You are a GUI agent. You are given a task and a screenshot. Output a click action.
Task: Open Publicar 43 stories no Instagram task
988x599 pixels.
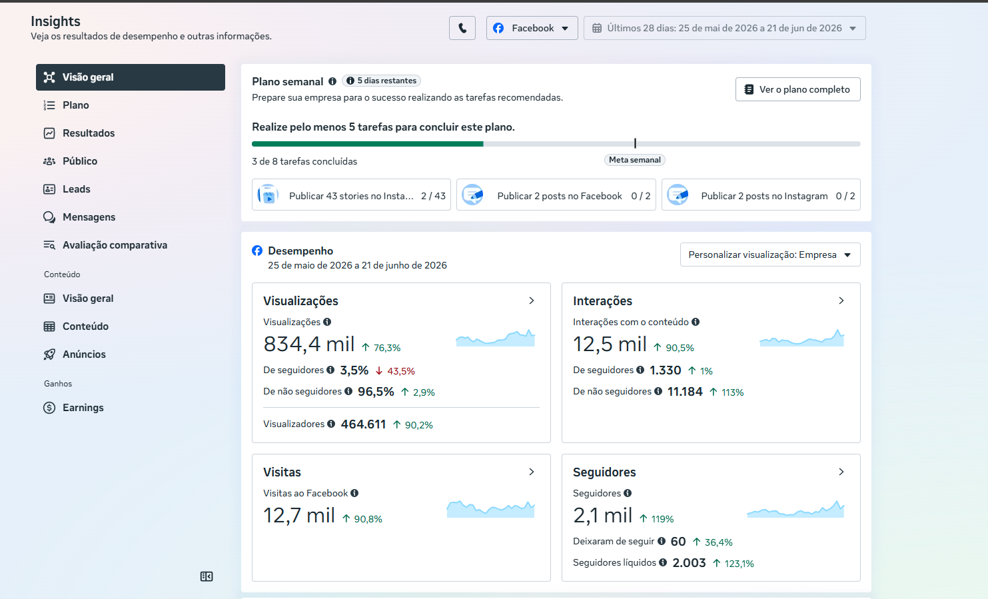point(351,195)
